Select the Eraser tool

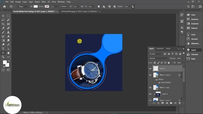(x=8, y=36)
